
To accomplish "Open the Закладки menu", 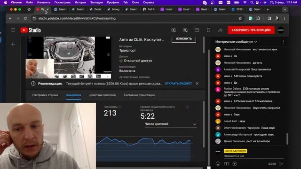I will tap(96, 2).
